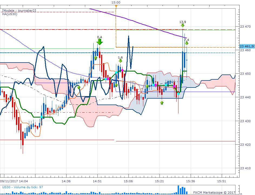Viewport: 255px width, 195px height.
Task: Click the 14:51 time axis label
Action: [97, 181]
